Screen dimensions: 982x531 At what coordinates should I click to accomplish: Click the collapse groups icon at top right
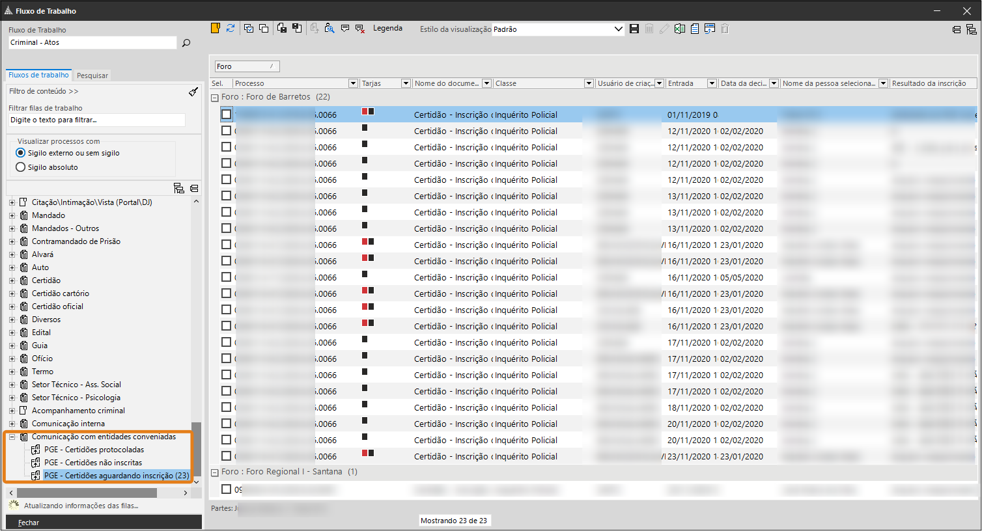pyautogui.click(x=957, y=29)
